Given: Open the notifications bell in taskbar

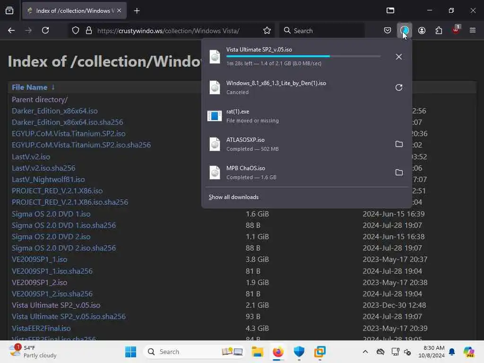Looking at the screenshot, I should pos(452,352).
